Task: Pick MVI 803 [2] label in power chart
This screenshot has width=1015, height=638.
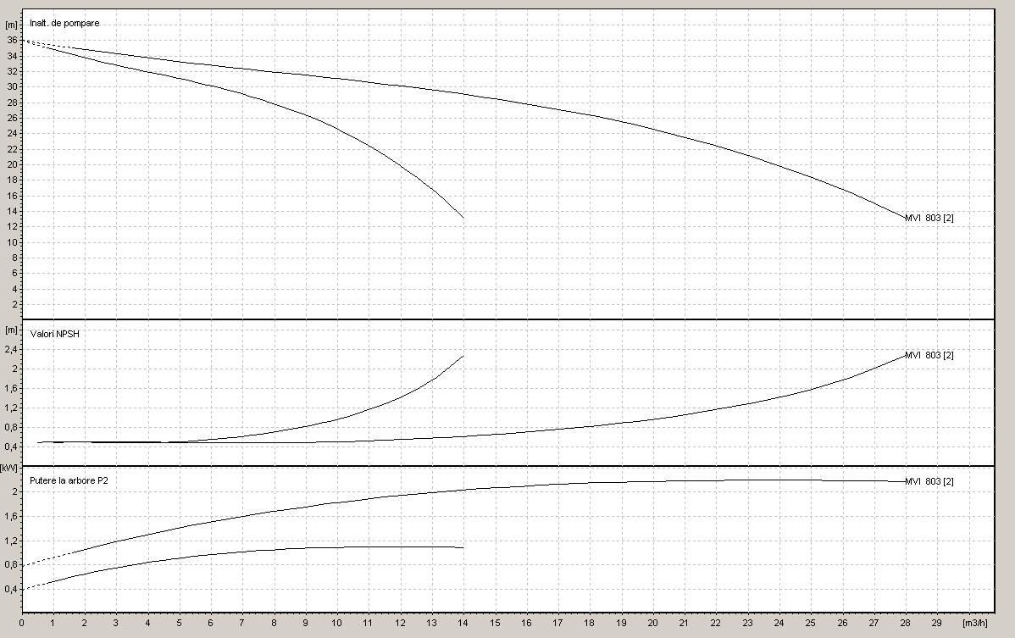Action: 929,481
